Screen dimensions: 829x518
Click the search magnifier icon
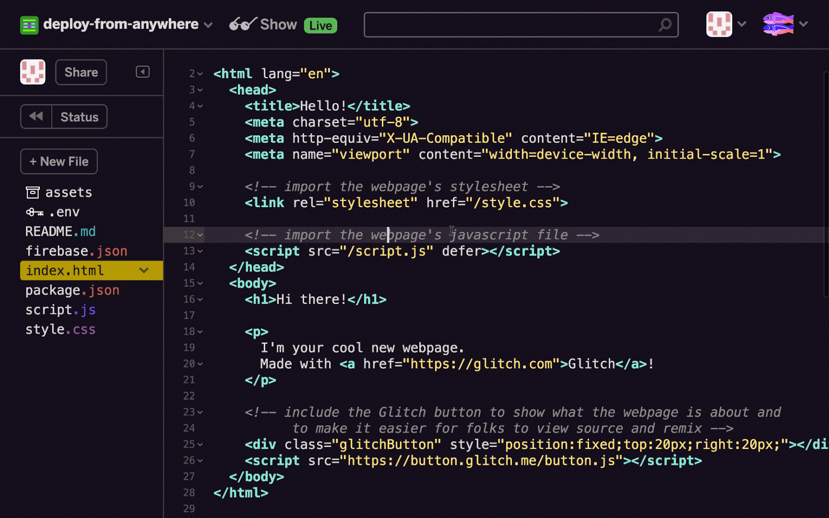tap(665, 24)
